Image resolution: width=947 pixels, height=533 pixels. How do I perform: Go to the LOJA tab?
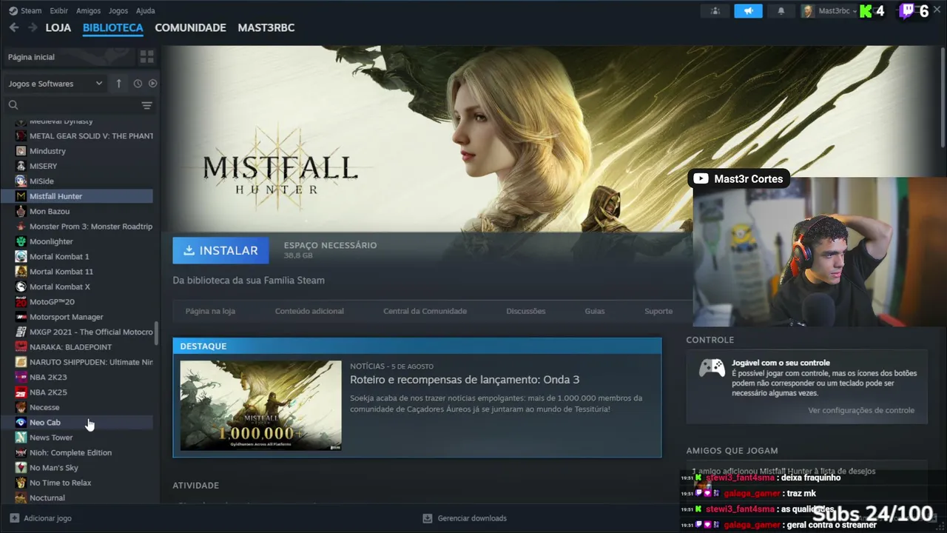(58, 27)
